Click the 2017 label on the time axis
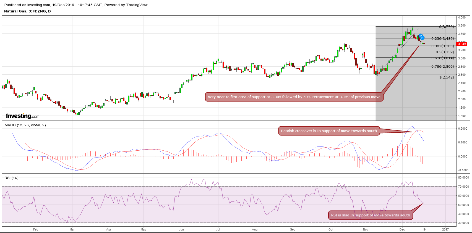This screenshot has height=233, width=472. [x=445, y=229]
